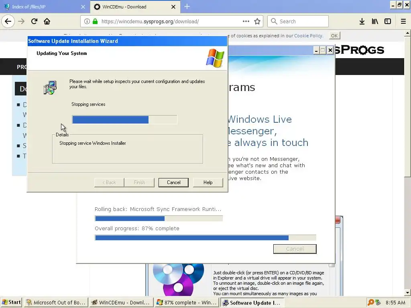Switch to WinCDEmu - Downl... taskbar item
Viewport: 411px width, 308px height.
pos(121,302)
